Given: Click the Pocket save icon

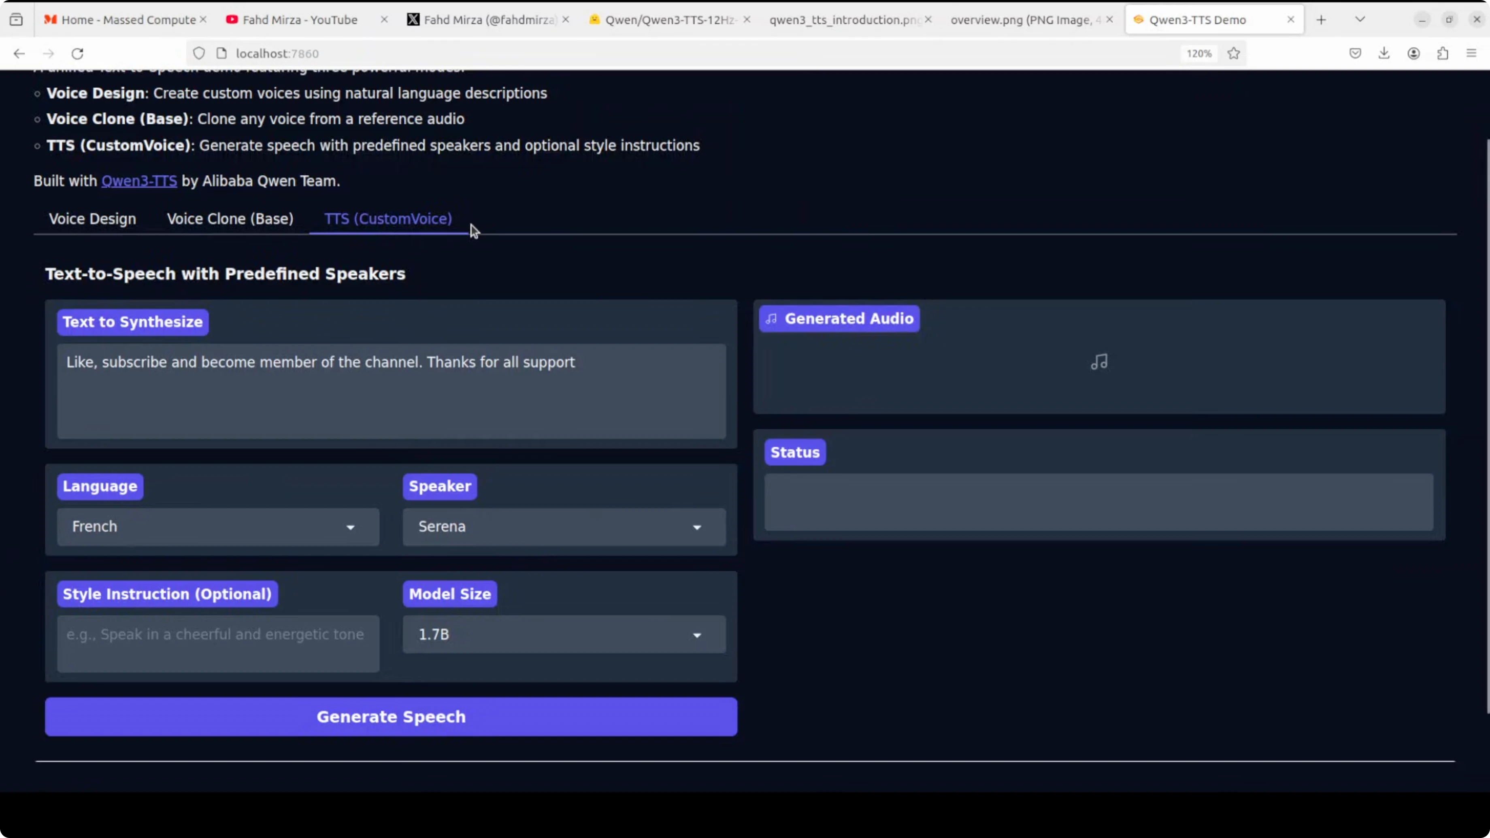Looking at the screenshot, I should [x=1355, y=54].
